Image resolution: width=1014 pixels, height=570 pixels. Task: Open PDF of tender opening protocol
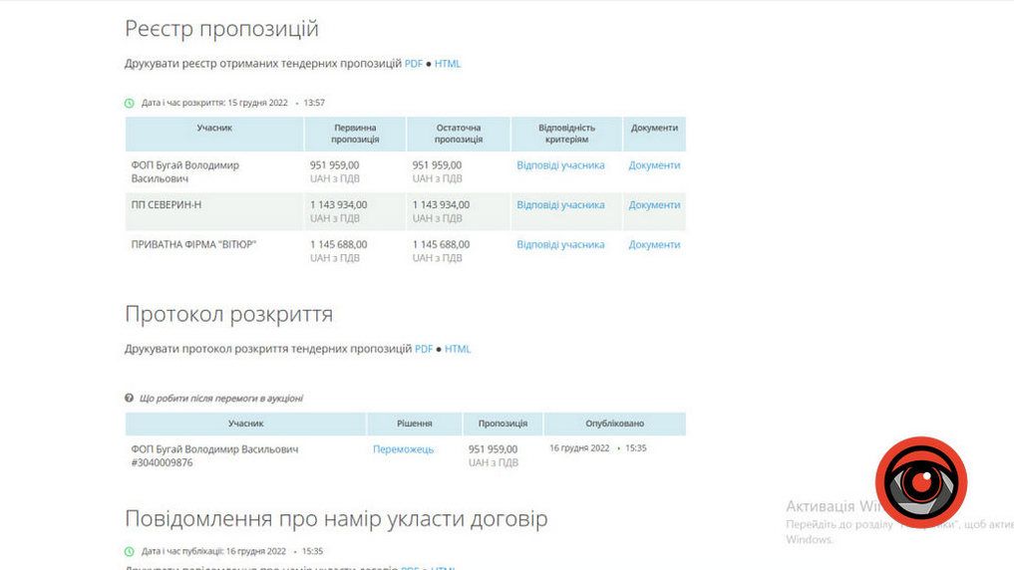[424, 349]
